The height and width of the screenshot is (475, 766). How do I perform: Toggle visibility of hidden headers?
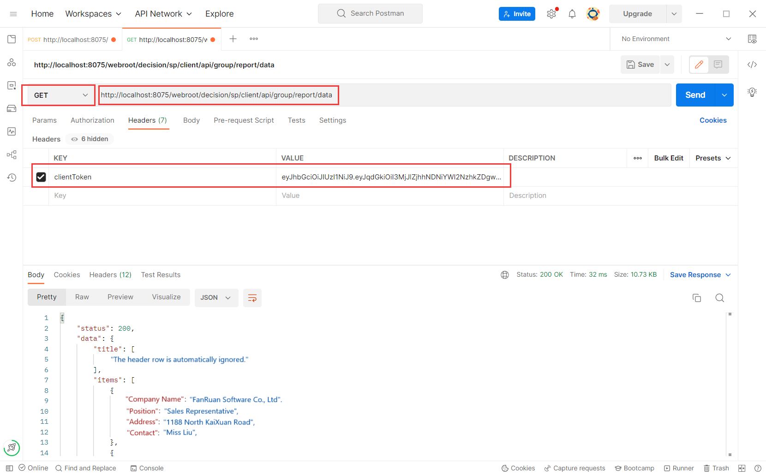point(89,139)
